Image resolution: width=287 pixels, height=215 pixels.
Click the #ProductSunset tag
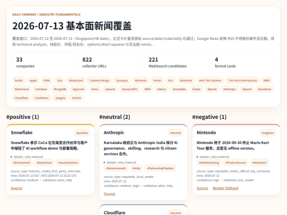(235, 162)
